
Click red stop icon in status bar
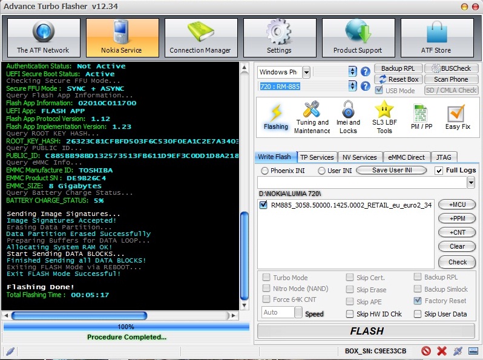tap(426, 351)
